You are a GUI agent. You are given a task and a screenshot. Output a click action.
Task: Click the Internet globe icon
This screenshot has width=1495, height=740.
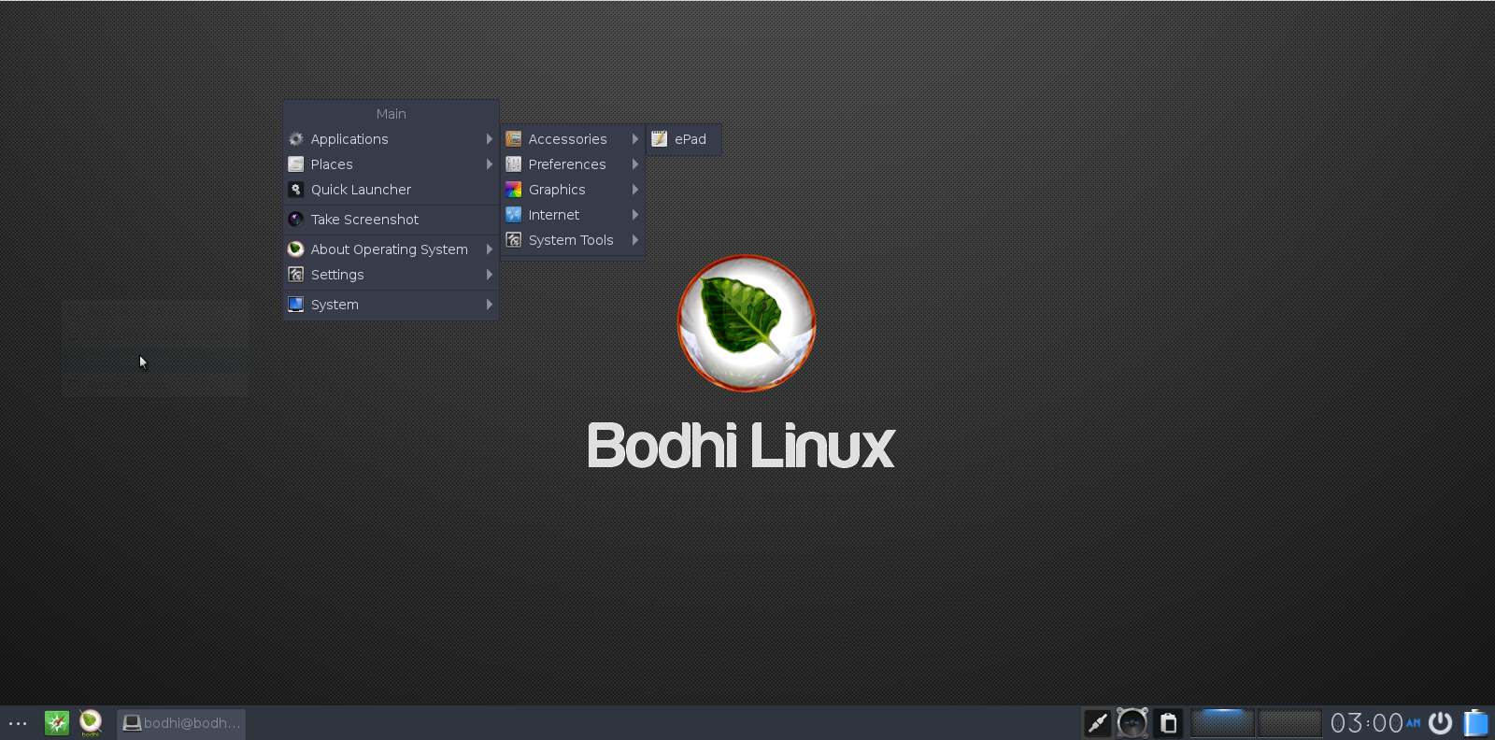click(514, 215)
